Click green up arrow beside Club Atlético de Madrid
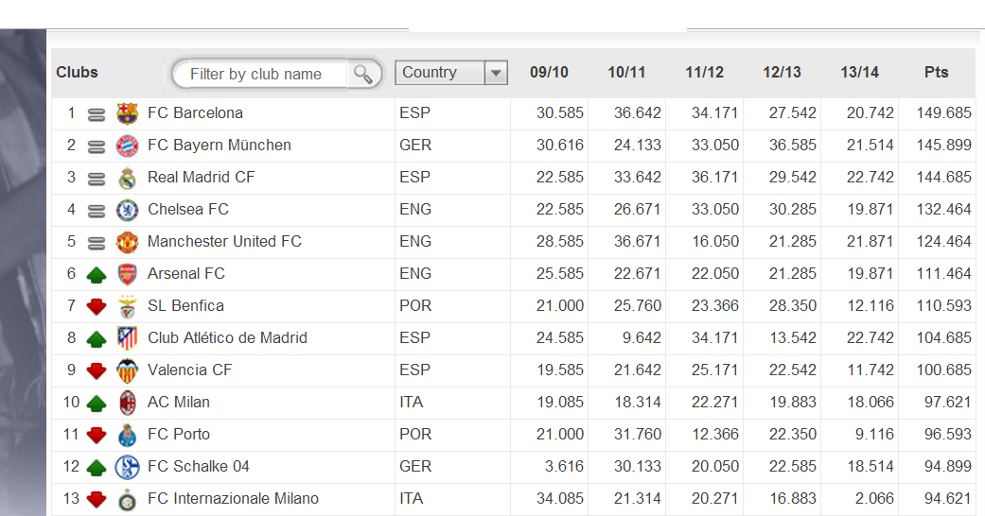Image resolution: width=985 pixels, height=516 pixels. [x=97, y=339]
